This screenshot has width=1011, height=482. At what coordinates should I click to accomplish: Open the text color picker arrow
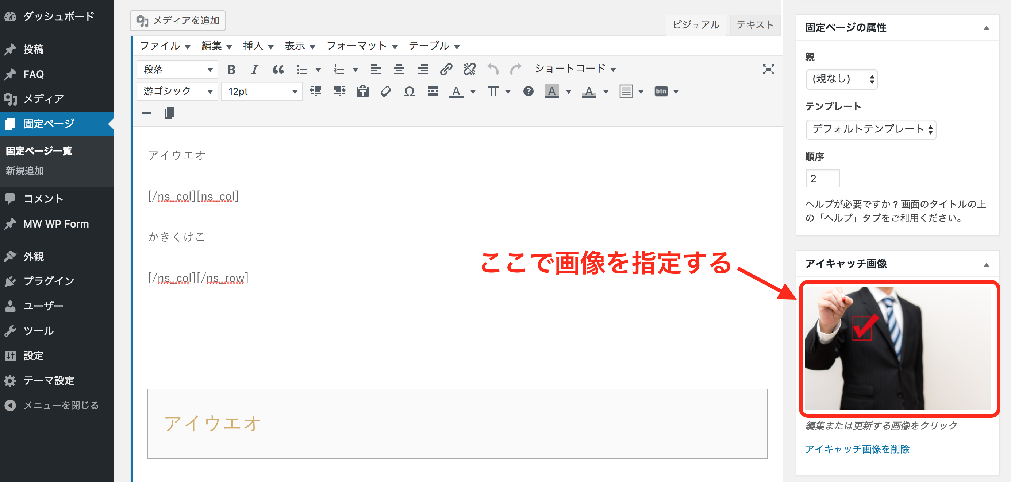(473, 92)
